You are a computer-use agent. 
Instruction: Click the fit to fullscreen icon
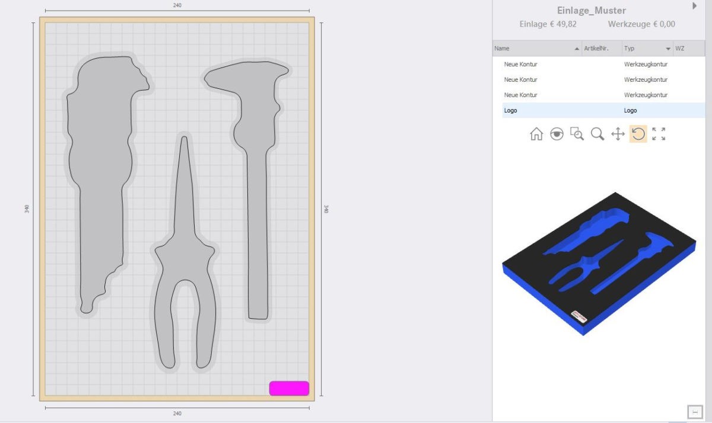point(659,134)
